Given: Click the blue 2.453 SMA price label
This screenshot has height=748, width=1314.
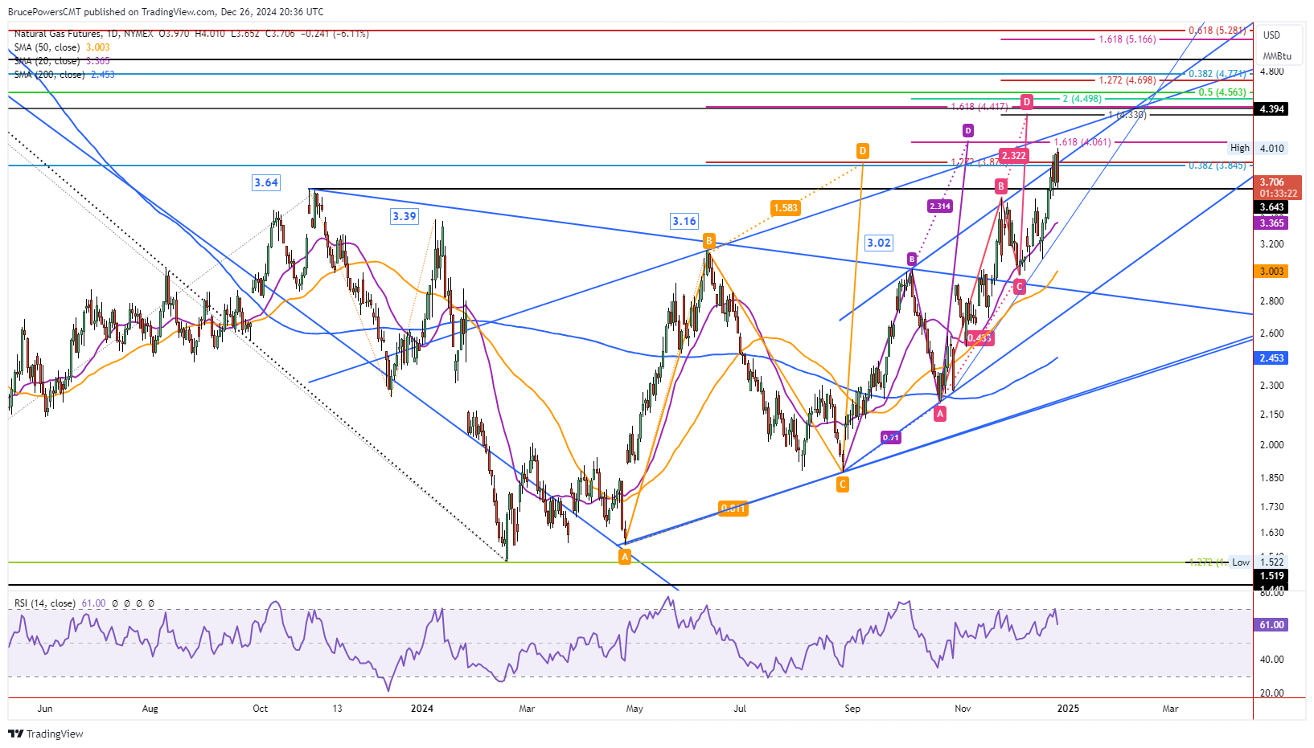Looking at the screenshot, I should [x=1271, y=358].
